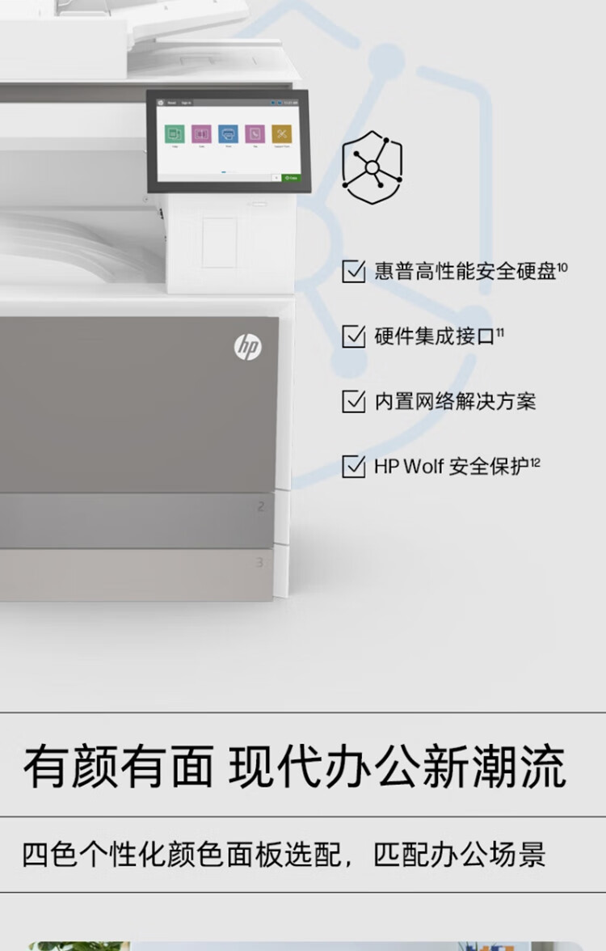Tap the green Copy start button

[292, 178]
